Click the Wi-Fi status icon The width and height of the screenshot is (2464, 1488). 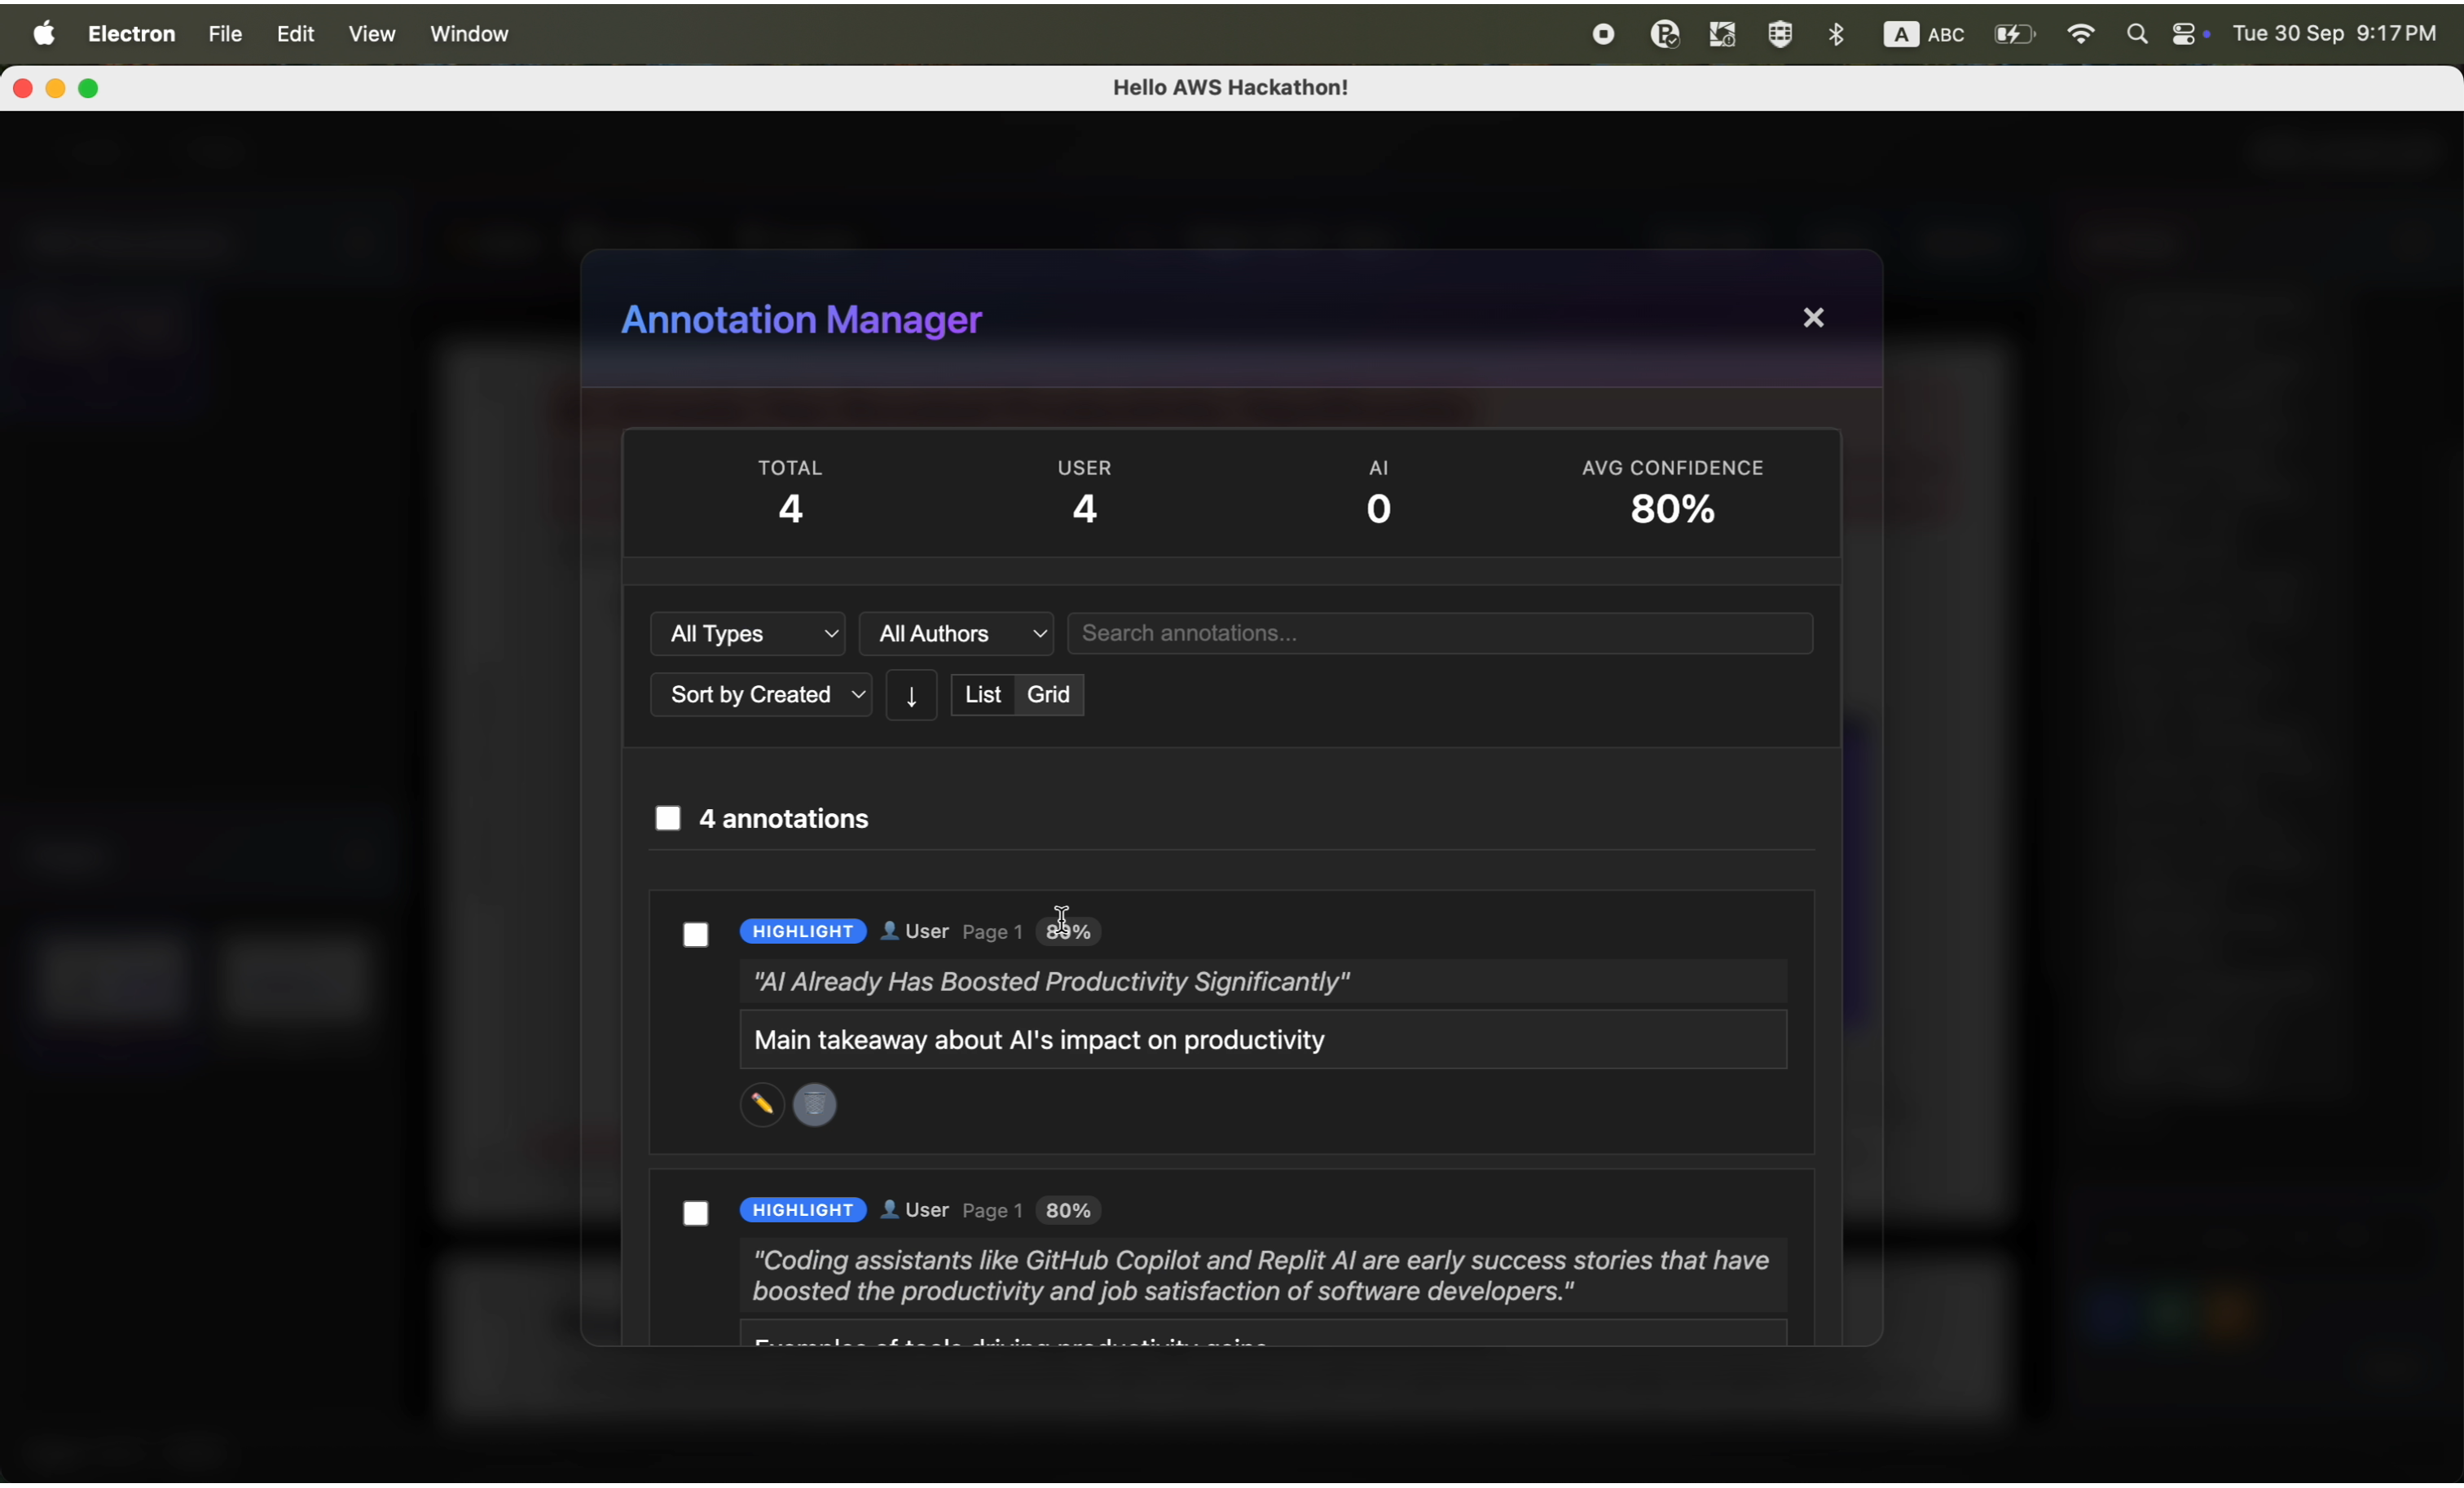[x=2080, y=35]
